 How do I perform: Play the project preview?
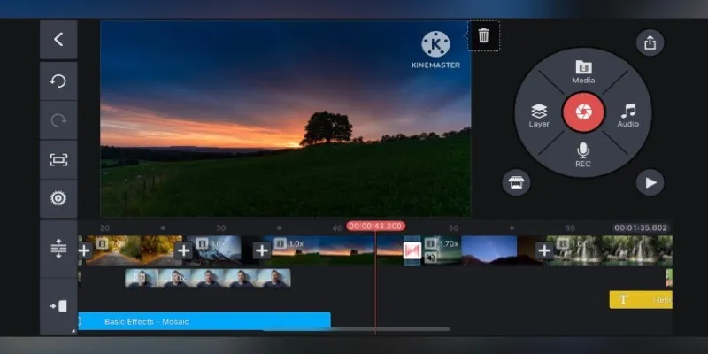tap(650, 182)
